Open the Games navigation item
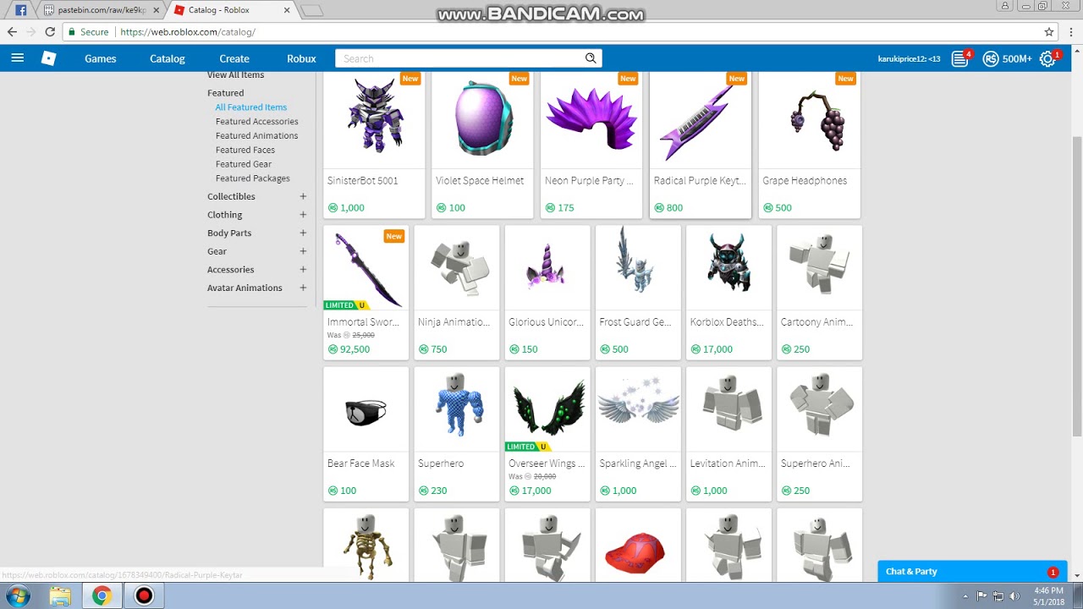Screen dimensions: 1083x609 coord(100,58)
